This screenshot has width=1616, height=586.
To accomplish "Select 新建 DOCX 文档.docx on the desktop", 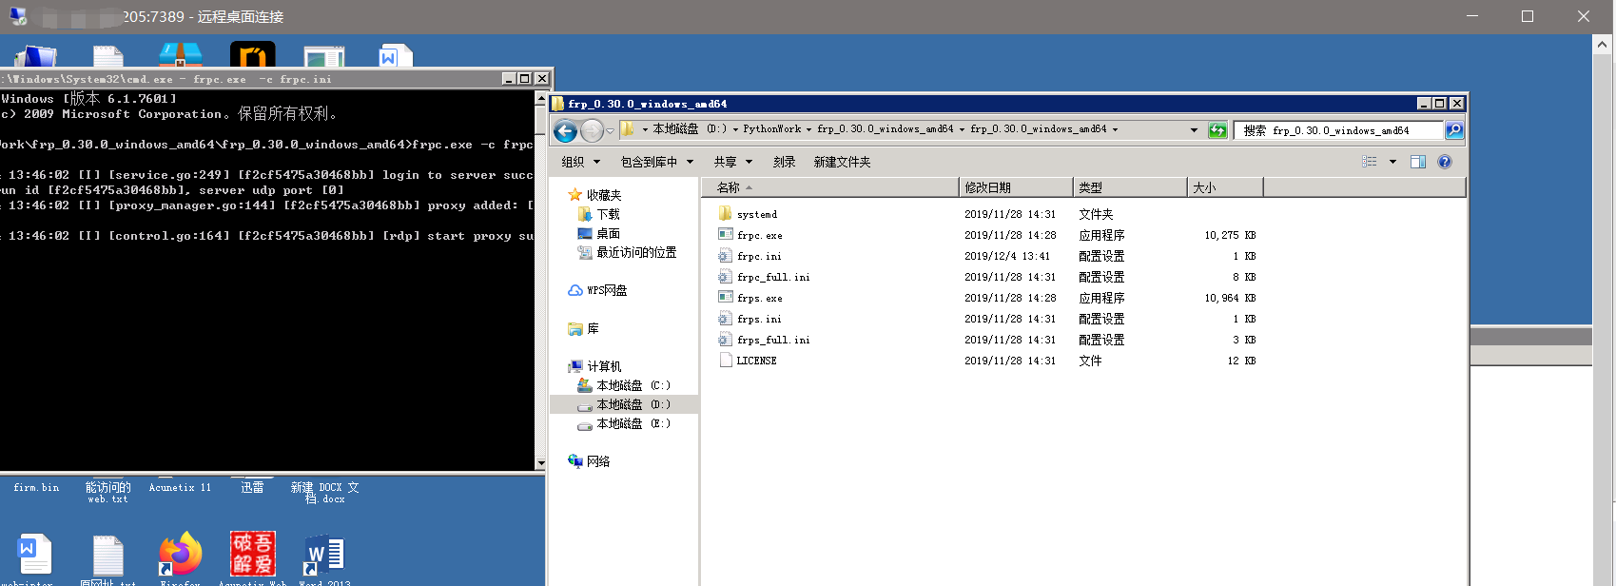I will (x=324, y=492).
